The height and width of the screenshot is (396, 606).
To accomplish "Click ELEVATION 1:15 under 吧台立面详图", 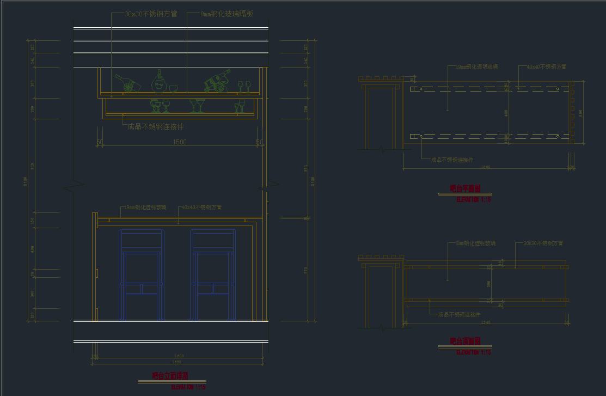I will point(188,387).
